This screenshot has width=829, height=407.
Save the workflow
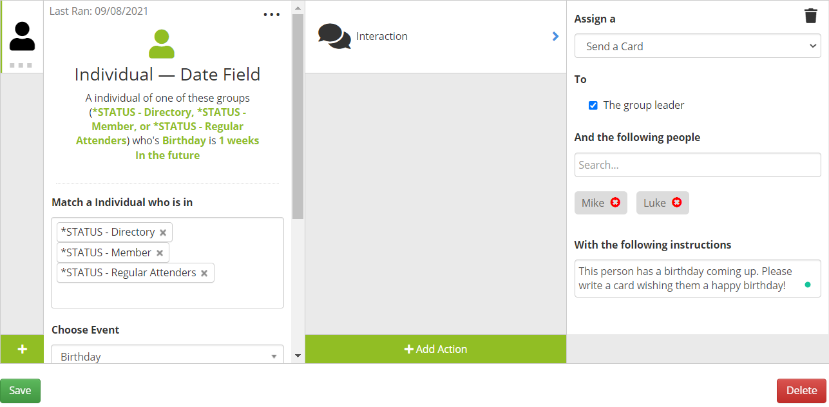[20, 391]
